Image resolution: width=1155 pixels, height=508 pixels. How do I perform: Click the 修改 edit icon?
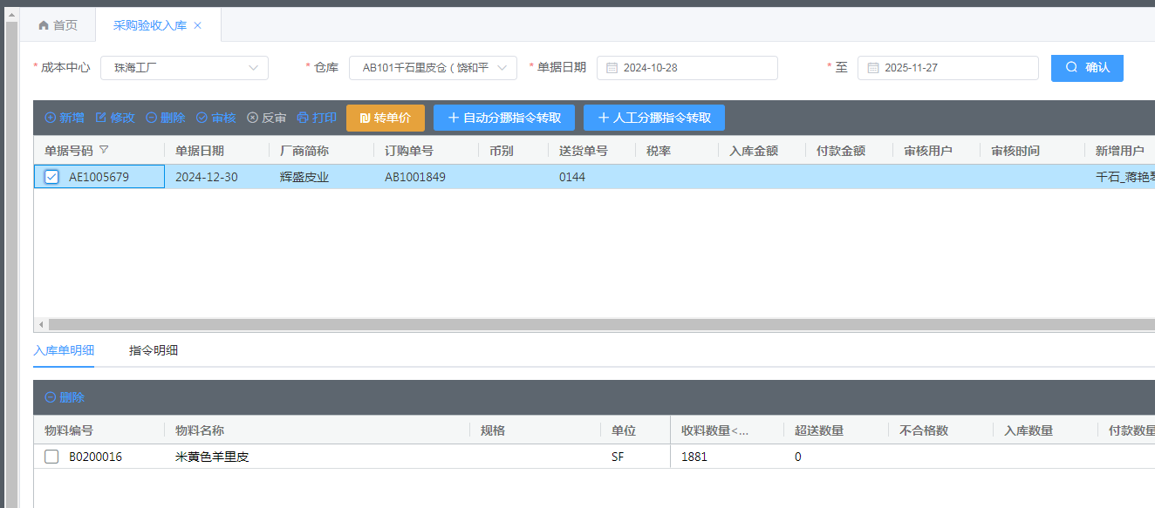(x=101, y=118)
